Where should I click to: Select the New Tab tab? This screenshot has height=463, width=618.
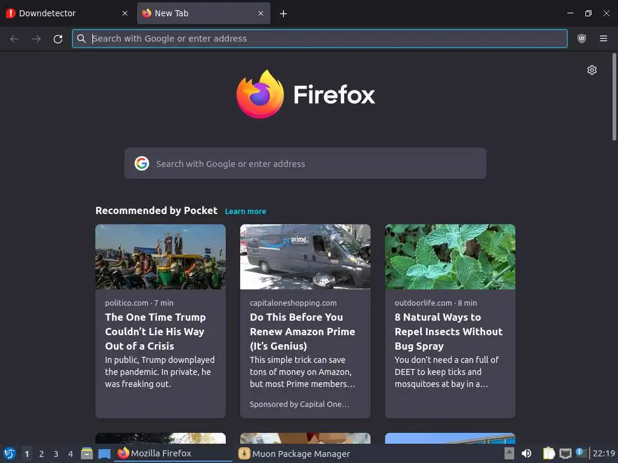pyautogui.click(x=203, y=13)
